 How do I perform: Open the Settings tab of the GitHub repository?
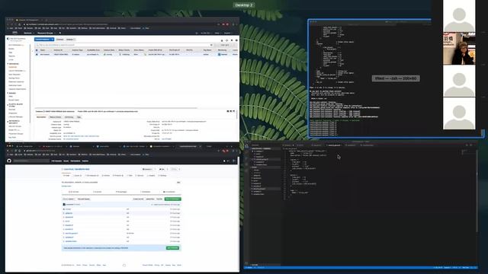pyautogui.click(x=163, y=176)
